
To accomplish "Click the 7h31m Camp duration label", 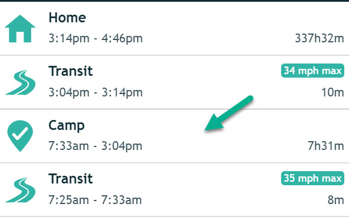I will pos(326,146).
